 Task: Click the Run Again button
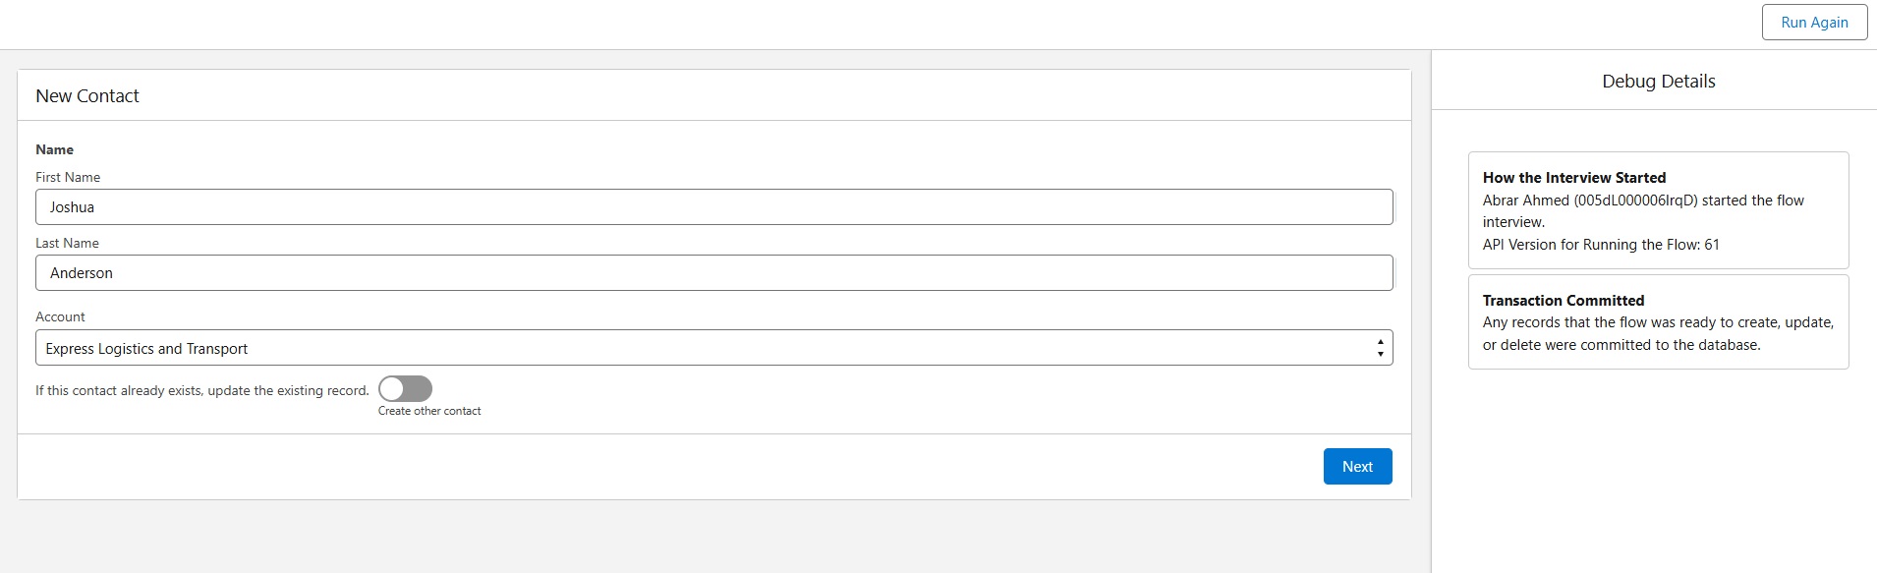coord(1813,22)
